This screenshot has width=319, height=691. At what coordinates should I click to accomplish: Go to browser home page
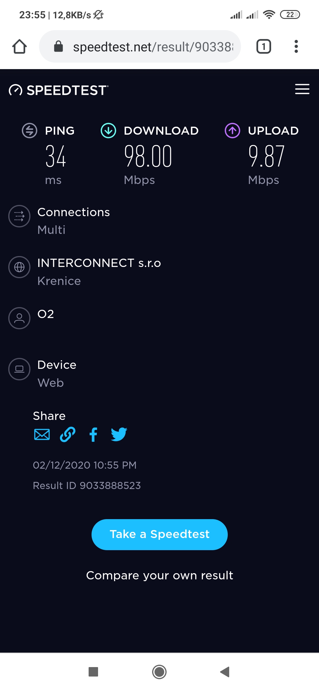coord(19,47)
